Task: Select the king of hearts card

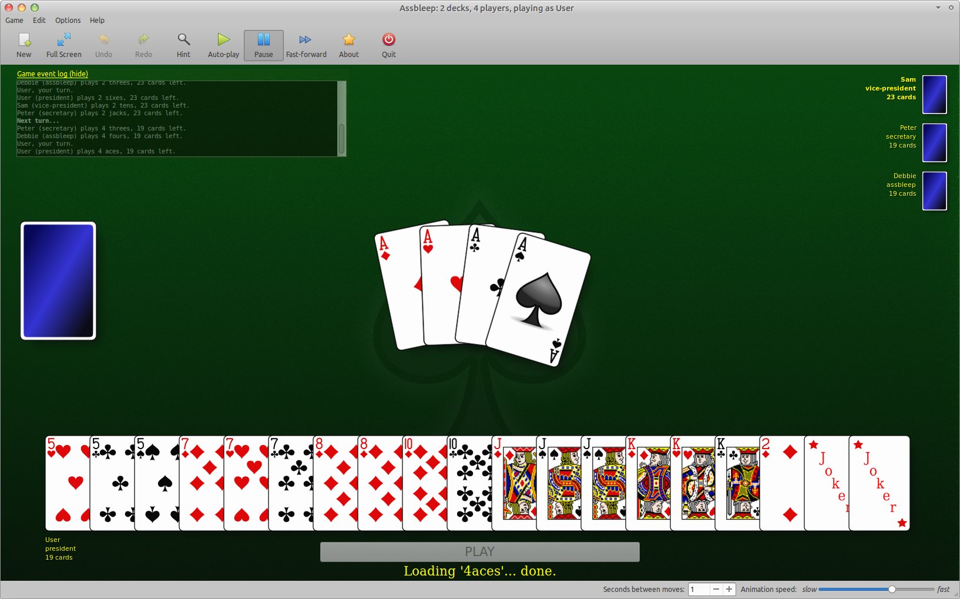Action: coord(693,483)
